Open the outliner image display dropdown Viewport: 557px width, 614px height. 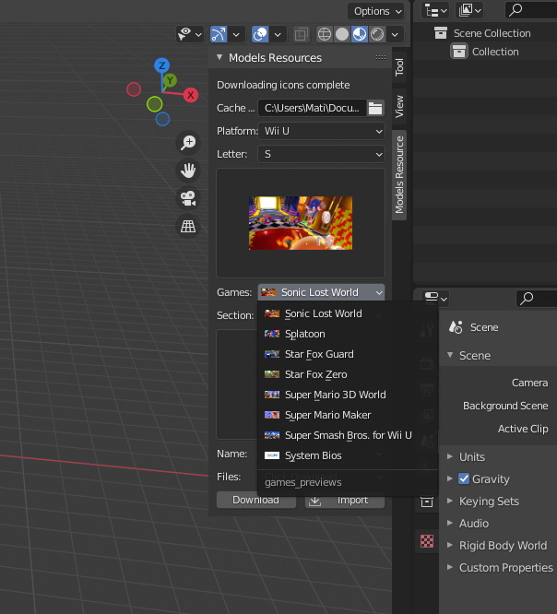click(x=469, y=10)
